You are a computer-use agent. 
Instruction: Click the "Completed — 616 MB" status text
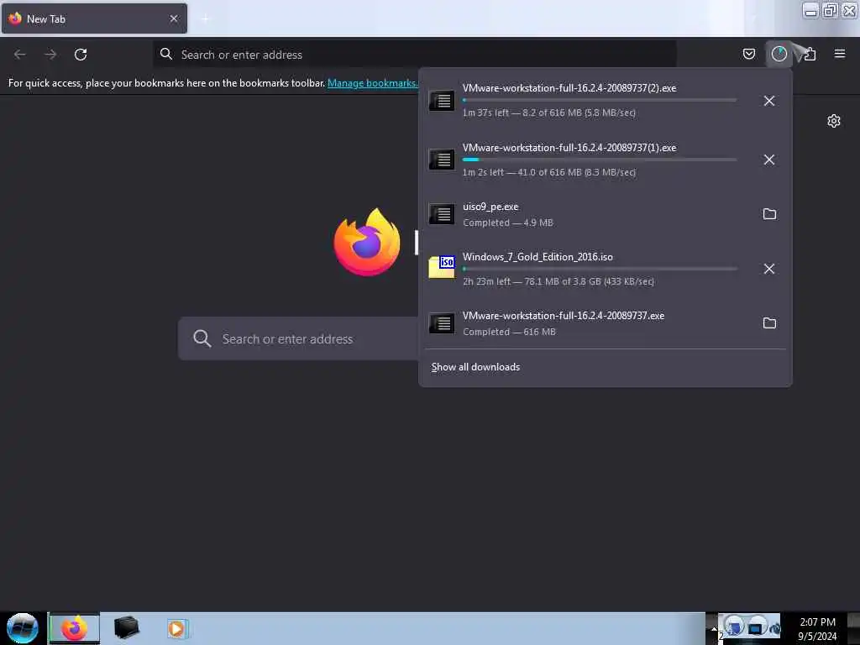point(509,332)
